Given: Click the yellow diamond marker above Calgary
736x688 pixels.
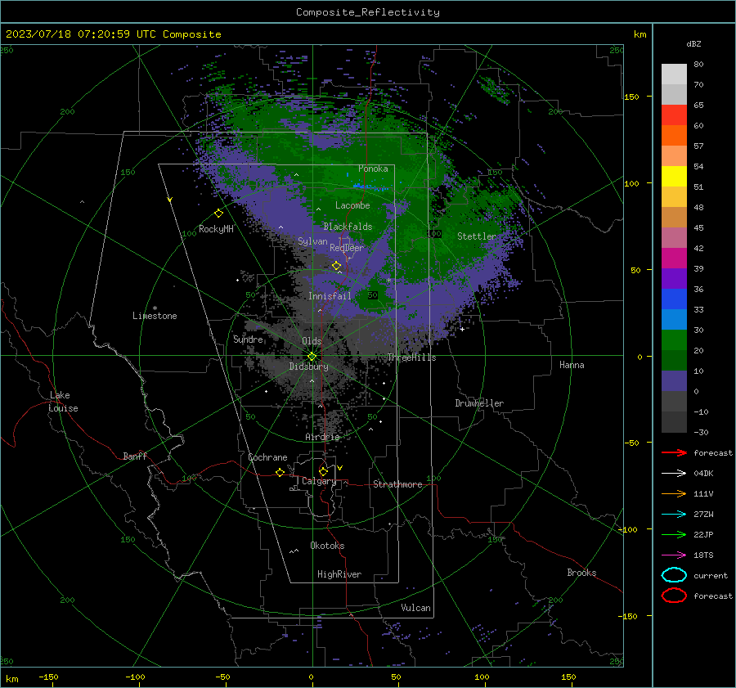Looking at the screenshot, I should 323,471.
